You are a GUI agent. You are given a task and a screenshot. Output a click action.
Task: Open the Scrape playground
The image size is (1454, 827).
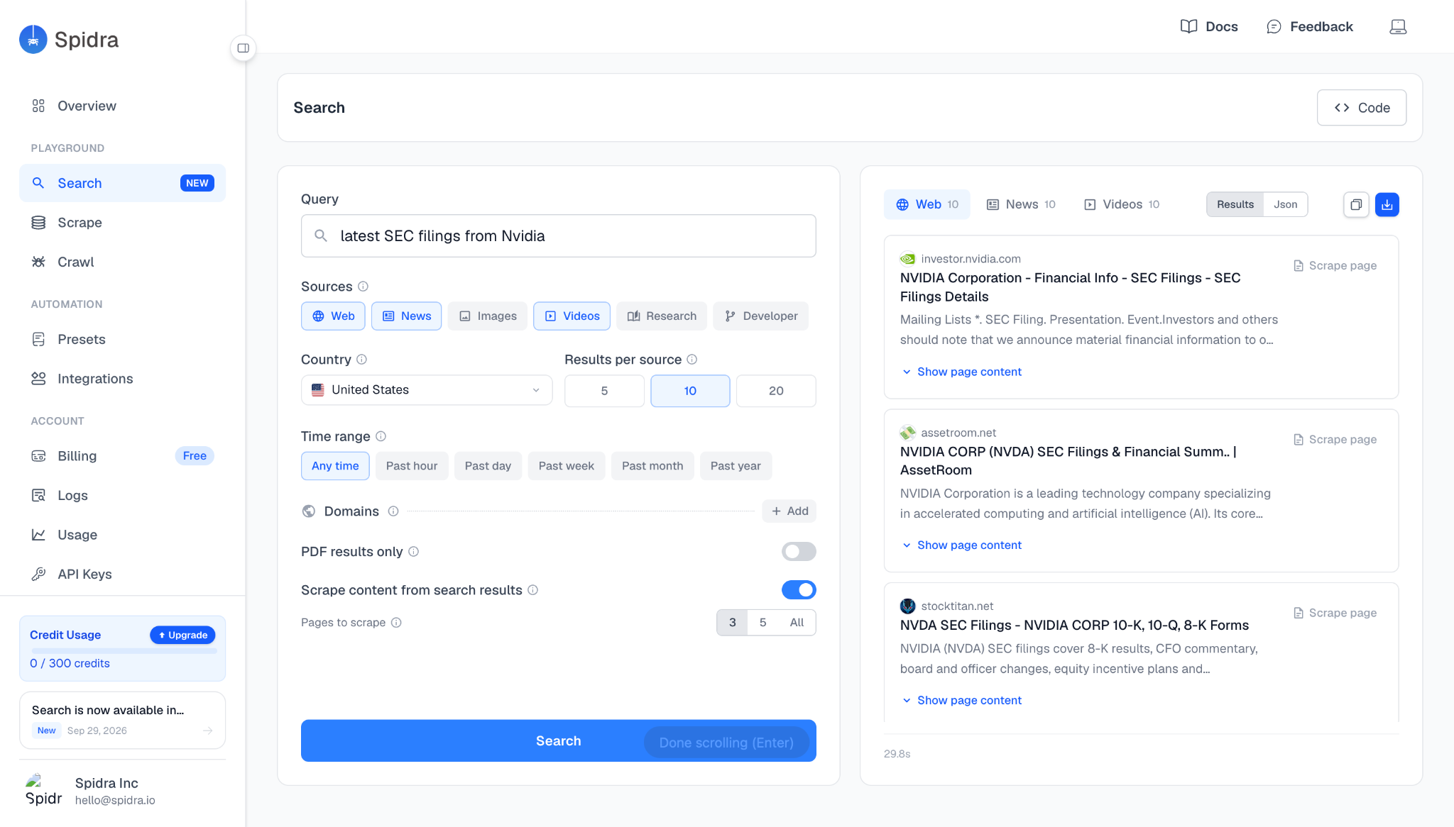pyautogui.click(x=122, y=223)
